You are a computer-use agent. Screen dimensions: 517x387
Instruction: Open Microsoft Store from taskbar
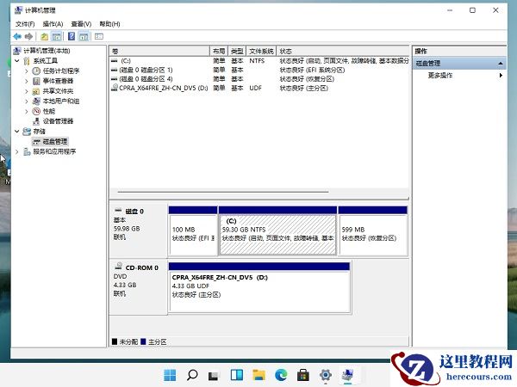303,375
